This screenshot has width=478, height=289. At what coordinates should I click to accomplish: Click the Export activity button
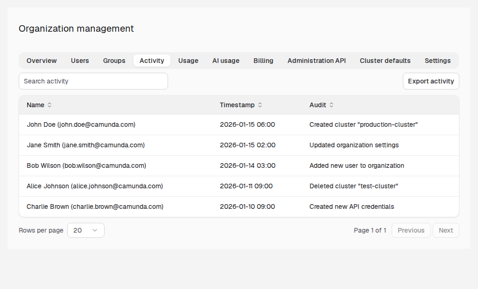pyautogui.click(x=431, y=81)
